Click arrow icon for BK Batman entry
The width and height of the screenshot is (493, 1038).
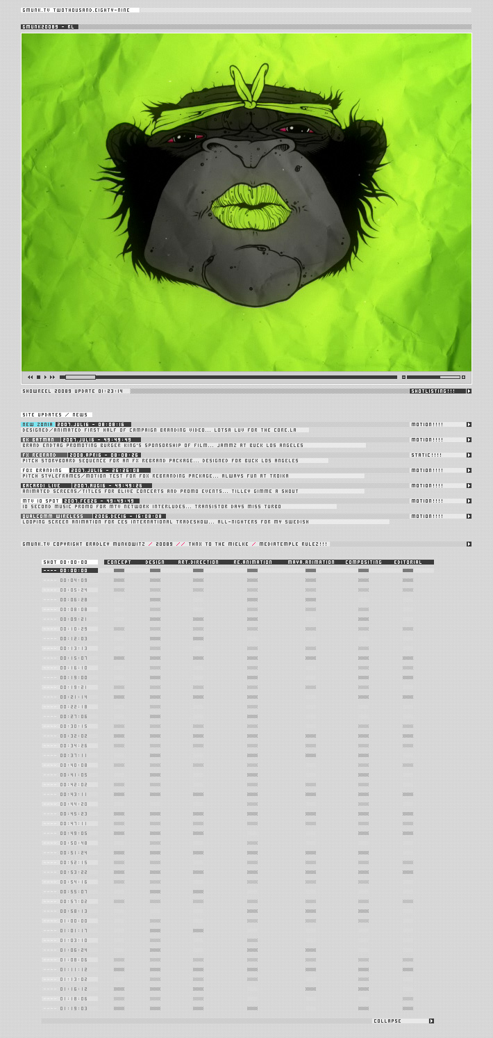(469, 439)
